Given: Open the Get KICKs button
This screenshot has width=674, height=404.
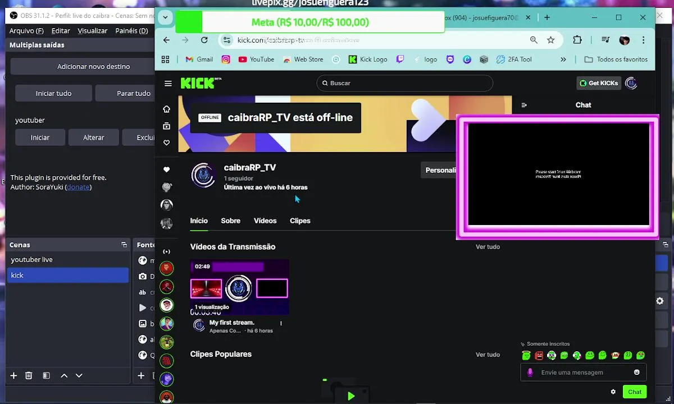Looking at the screenshot, I should tap(599, 83).
